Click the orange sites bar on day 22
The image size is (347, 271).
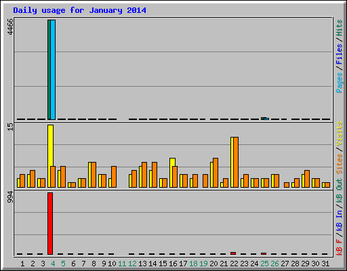(236, 162)
